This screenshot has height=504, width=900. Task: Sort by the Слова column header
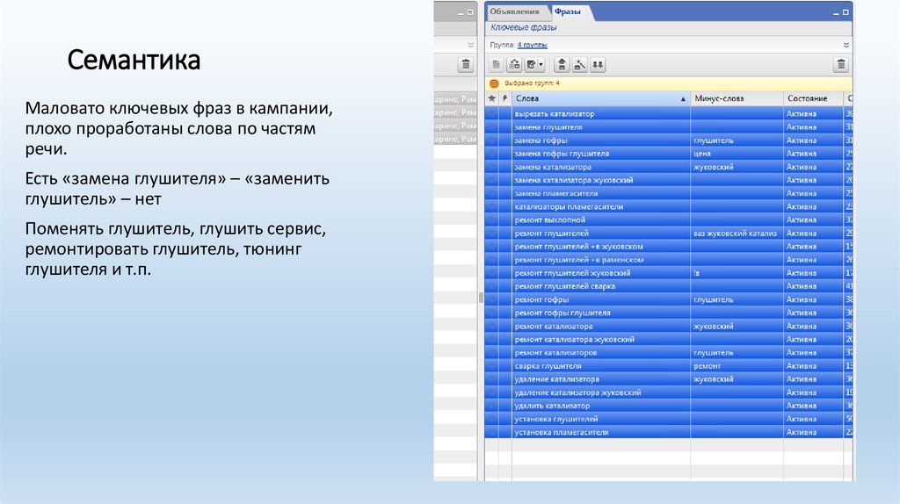tap(600, 98)
